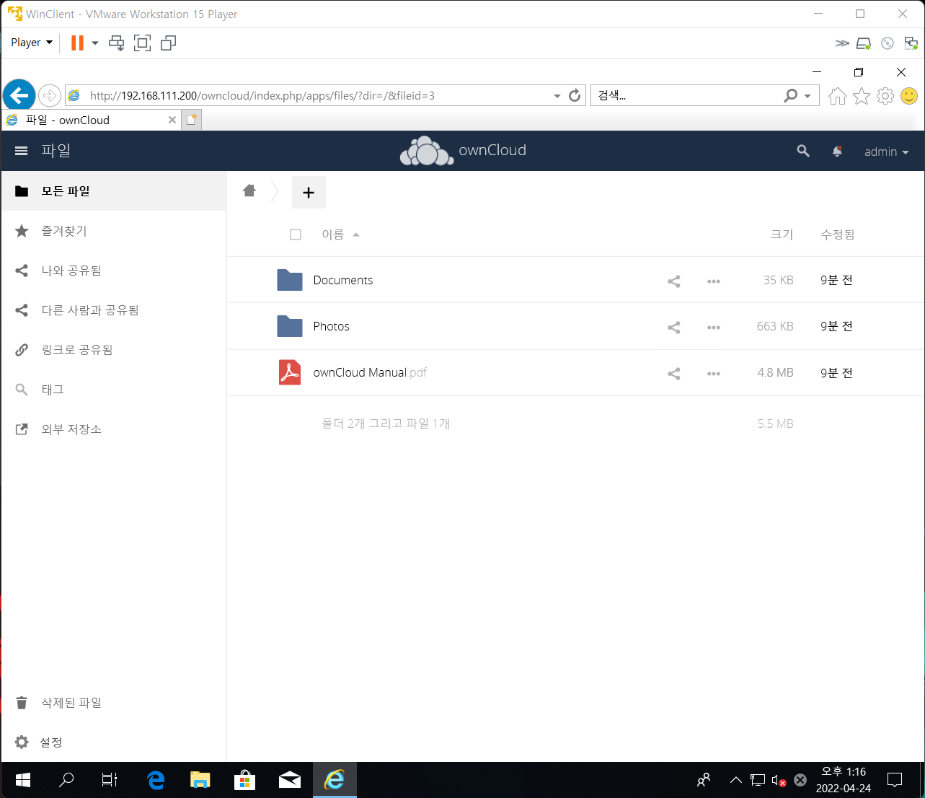Pause the virtual machine
The height and width of the screenshot is (798, 925).
[77, 43]
